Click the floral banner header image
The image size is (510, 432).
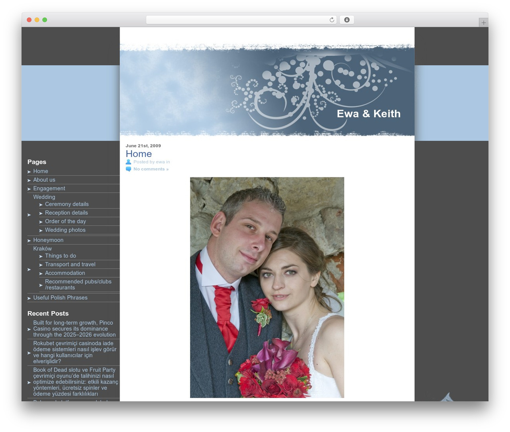point(267,90)
